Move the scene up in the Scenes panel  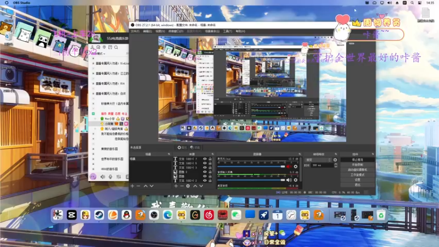click(x=145, y=186)
